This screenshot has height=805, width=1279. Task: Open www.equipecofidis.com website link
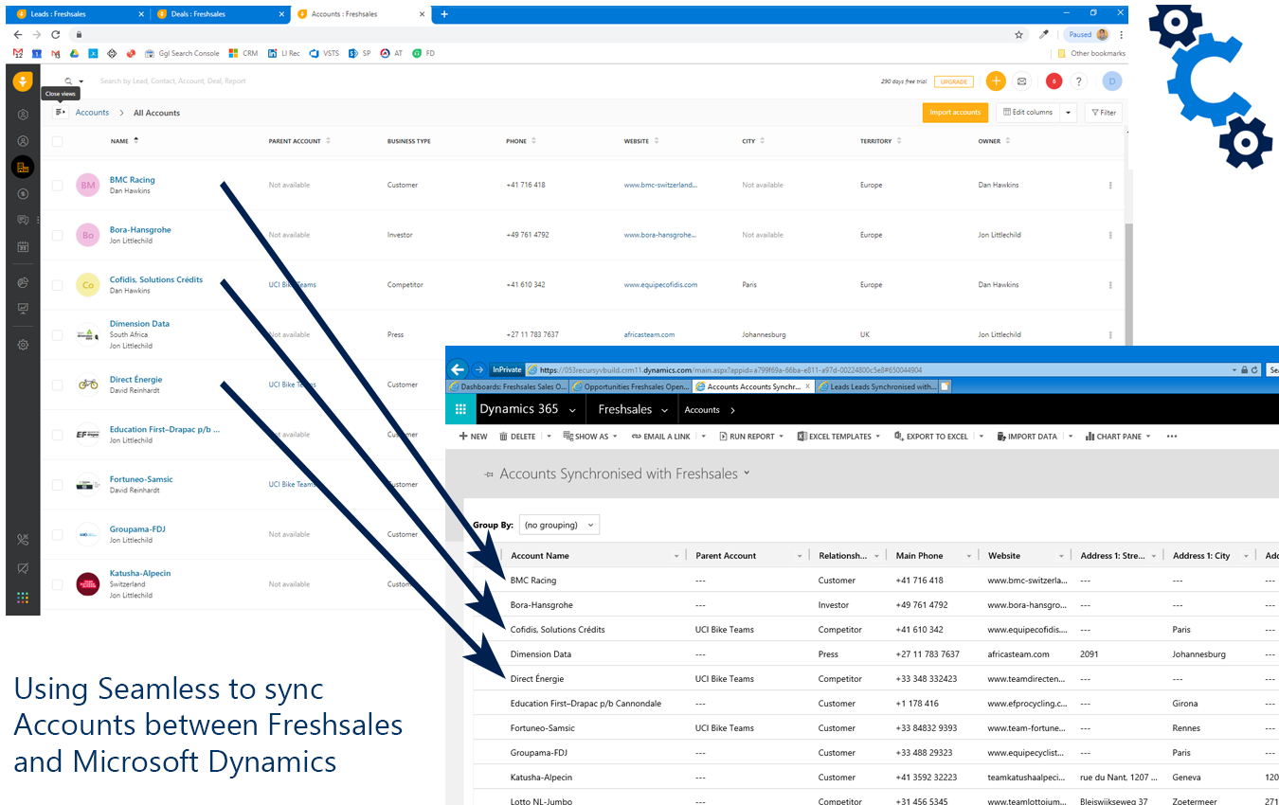(x=660, y=285)
